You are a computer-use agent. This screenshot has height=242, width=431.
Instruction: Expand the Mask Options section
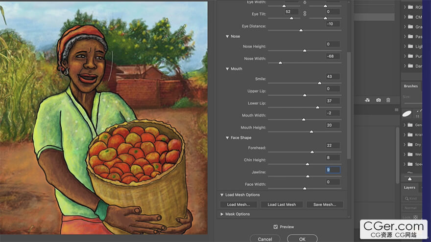pos(221,214)
